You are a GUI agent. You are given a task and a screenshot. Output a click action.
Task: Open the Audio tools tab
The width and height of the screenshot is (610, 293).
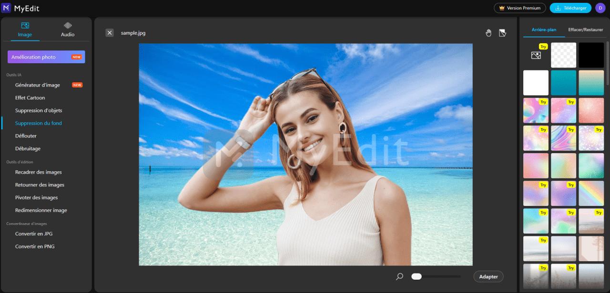pos(67,29)
